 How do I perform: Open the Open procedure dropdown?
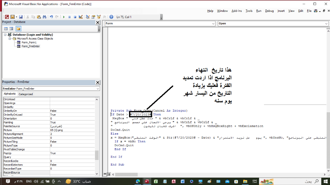click(x=326, y=24)
